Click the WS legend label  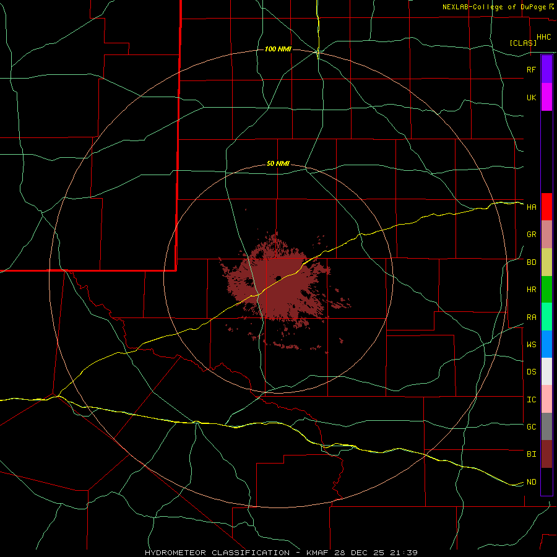coord(532,345)
